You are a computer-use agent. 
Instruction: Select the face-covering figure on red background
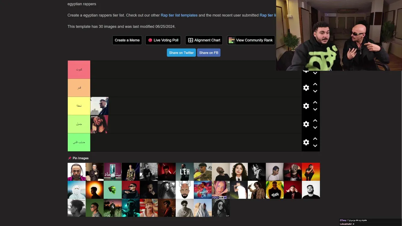pyautogui.click(x=293, y=172)
